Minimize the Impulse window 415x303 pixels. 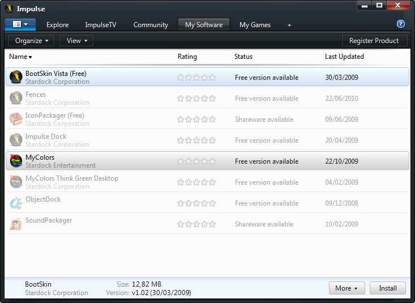tap(365, 5)
